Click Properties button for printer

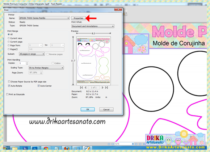coord(79,18)
